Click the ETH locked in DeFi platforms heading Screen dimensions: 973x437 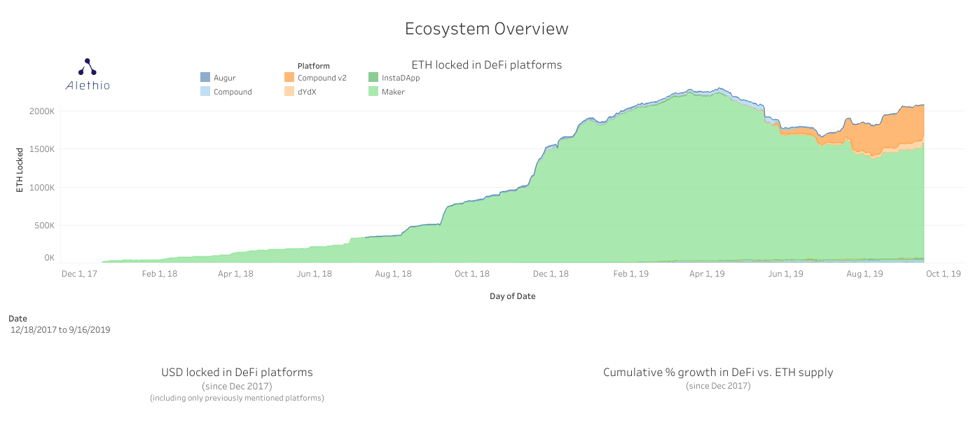(486, 64)
